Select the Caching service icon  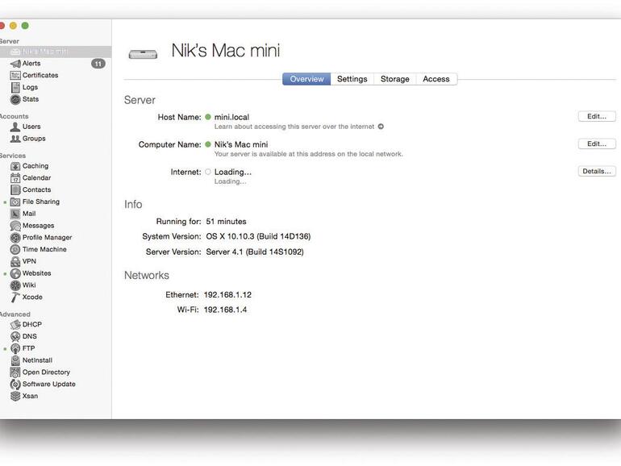pos(15,166)
